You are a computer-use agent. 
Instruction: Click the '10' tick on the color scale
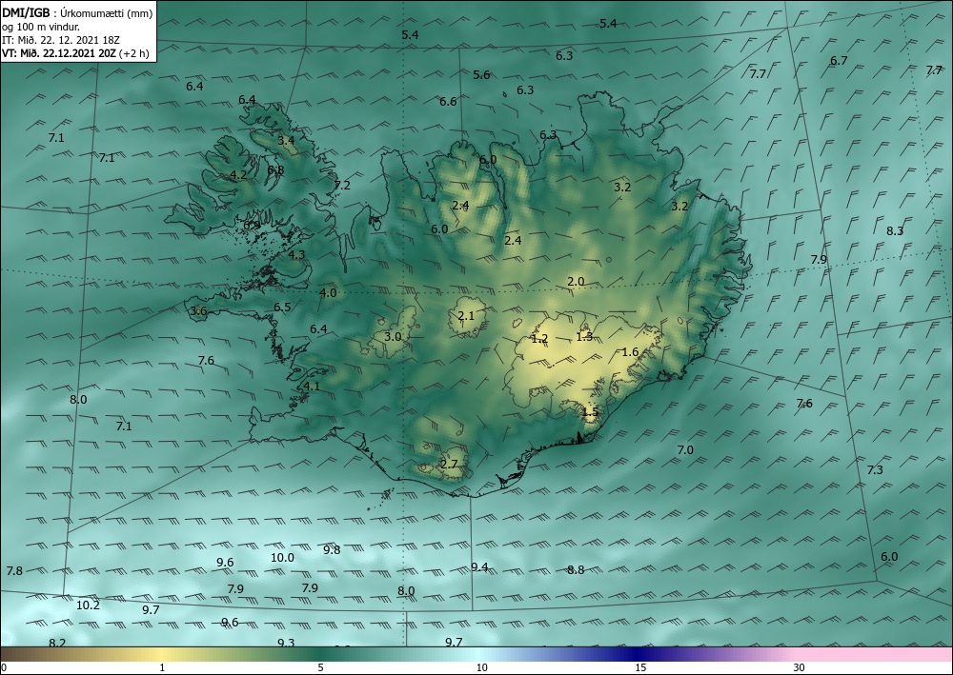481,667
